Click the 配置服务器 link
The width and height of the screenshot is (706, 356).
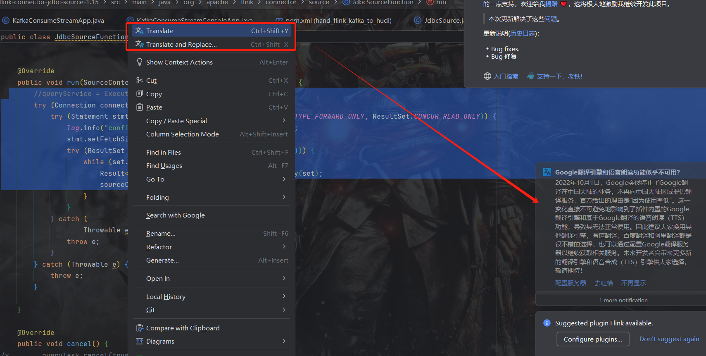coord(571,283)
